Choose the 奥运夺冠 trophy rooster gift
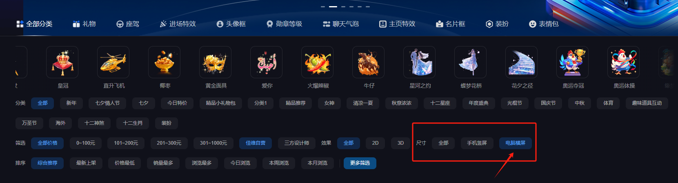The height and width of the screenshot is (183, 678). (572, 62)
